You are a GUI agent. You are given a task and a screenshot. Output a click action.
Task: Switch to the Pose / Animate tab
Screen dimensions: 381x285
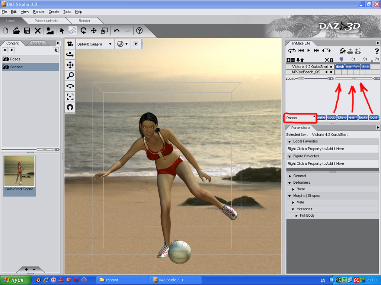coord(47,21)
